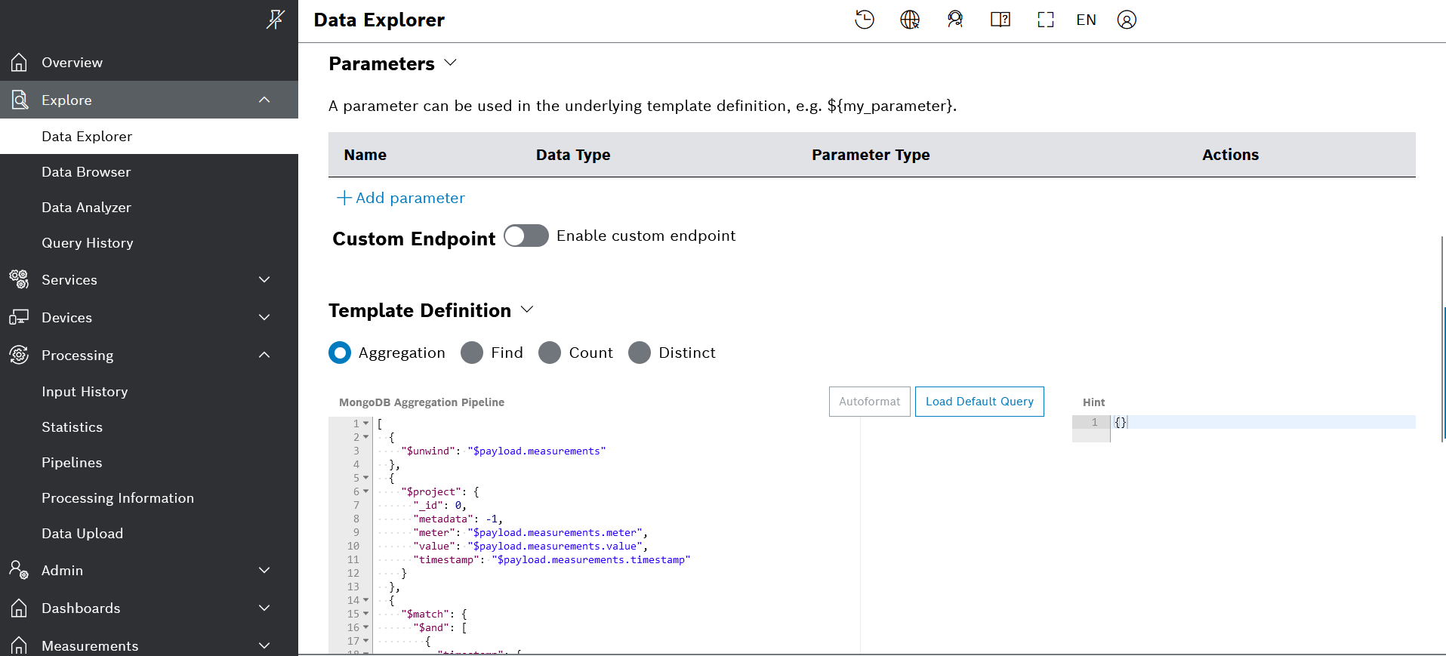The image size is (1446, 656).
Task: Click Load Default Query button
Action: pos(979,402)
